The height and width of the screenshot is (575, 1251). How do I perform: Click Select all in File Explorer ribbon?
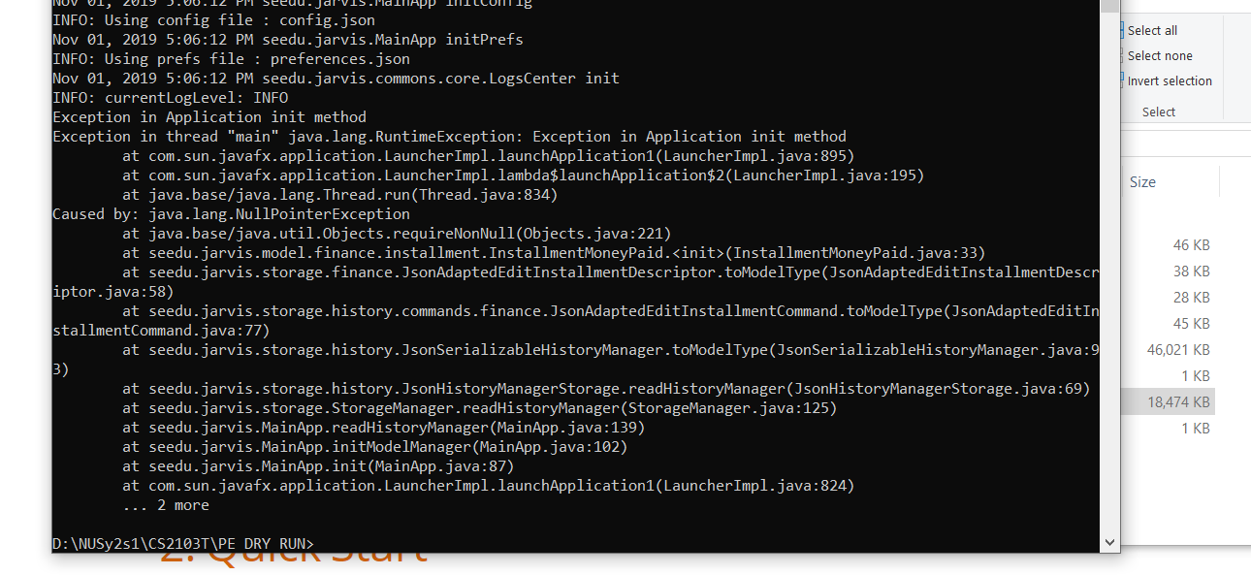coord(1152,31)
